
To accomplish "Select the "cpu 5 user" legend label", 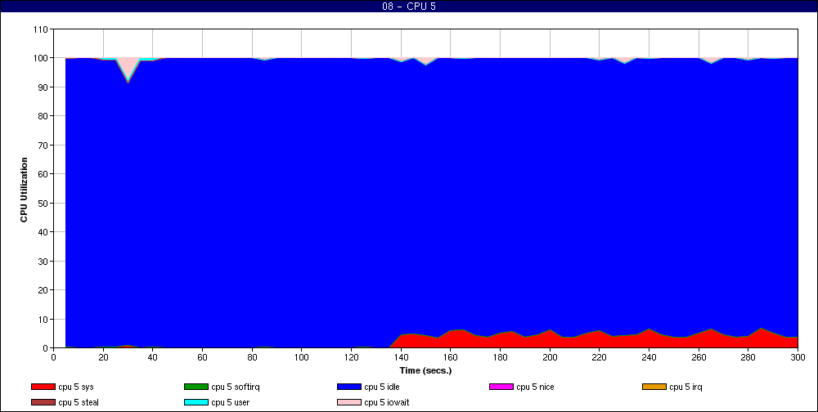I will point(230,403).
